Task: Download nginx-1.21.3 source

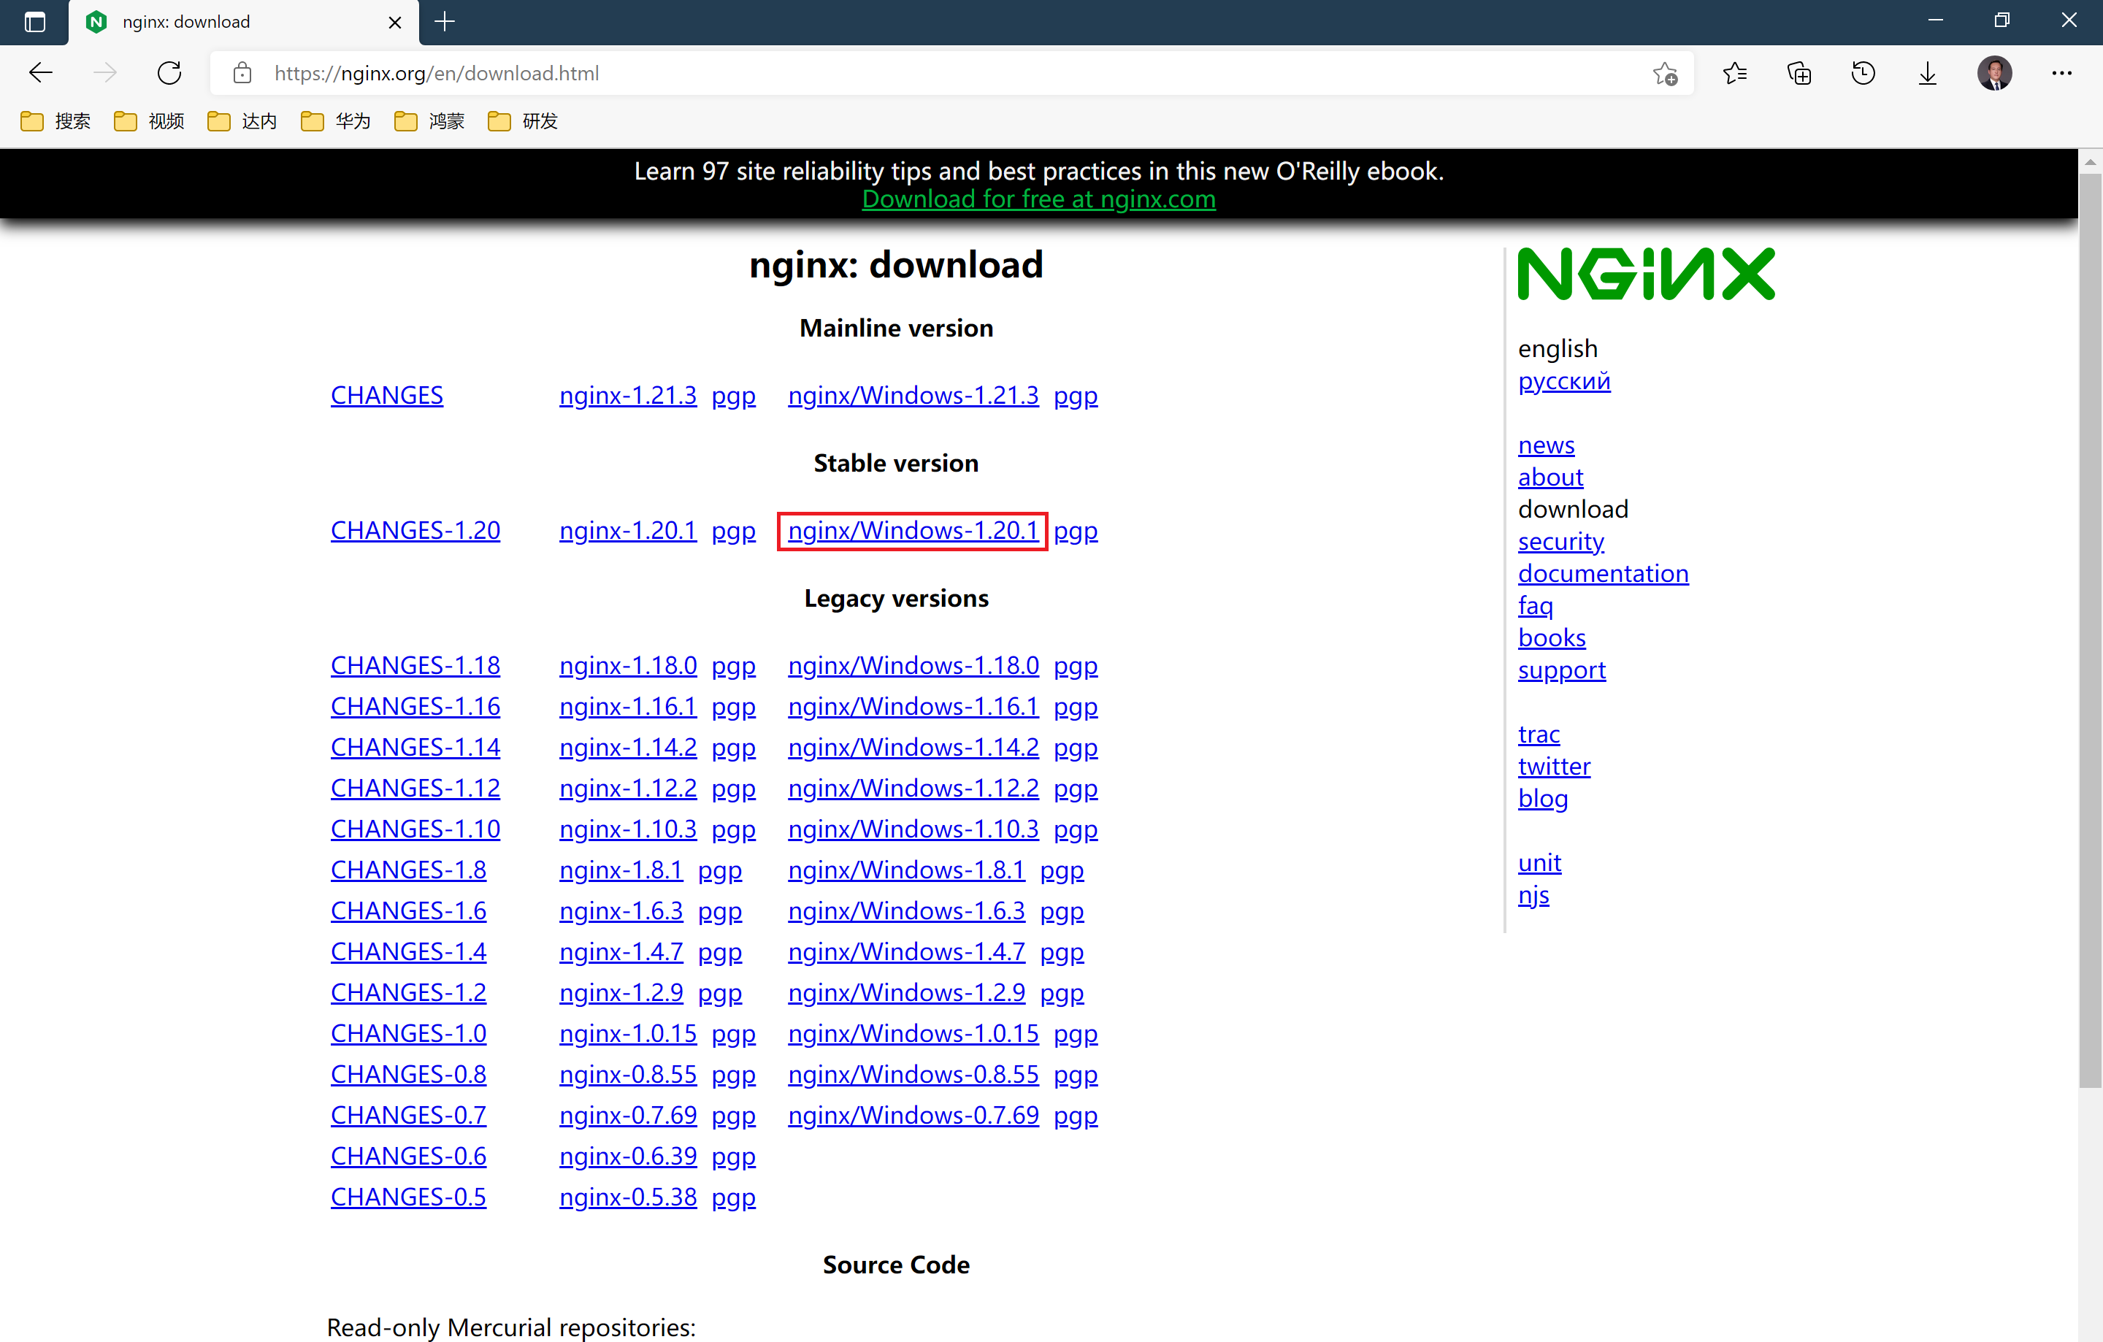Action: click(628, 396)
